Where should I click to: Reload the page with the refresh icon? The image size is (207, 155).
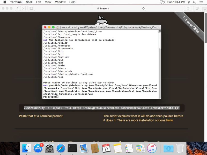coord(143,9)
